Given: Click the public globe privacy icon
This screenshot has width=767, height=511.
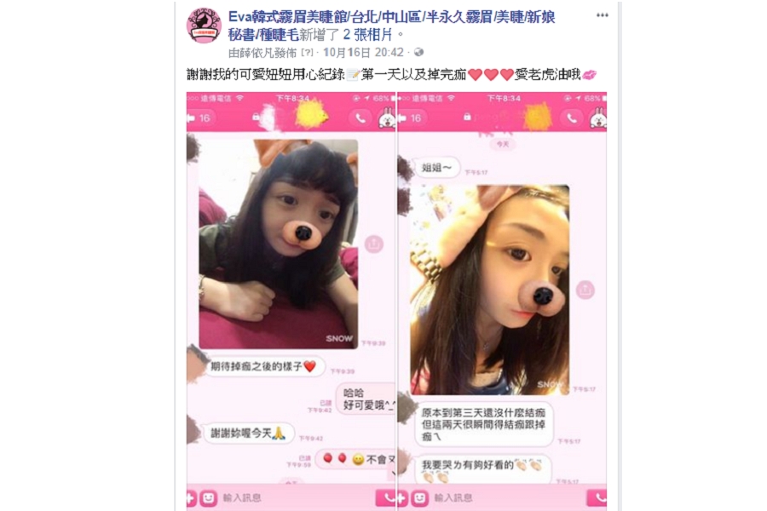Looking at the screenshot, I should click(x=418, y=52).
